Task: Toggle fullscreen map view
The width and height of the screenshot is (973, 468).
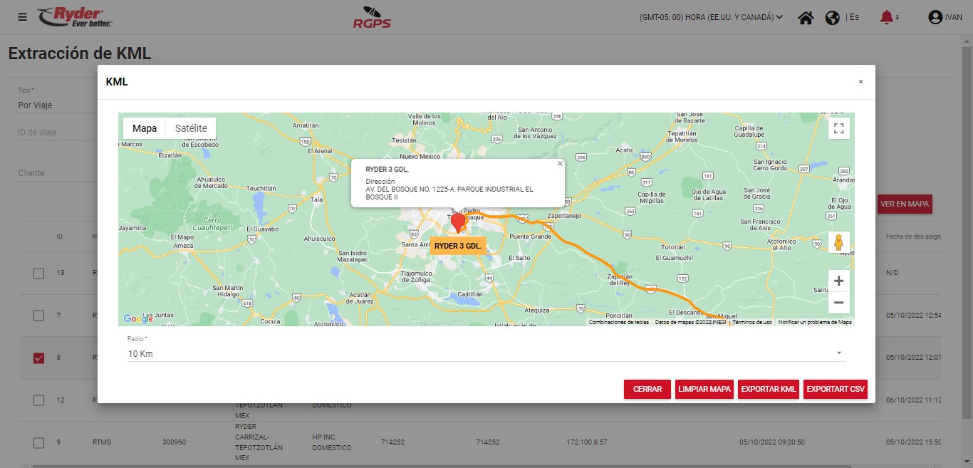Action: tap(838, 128)
